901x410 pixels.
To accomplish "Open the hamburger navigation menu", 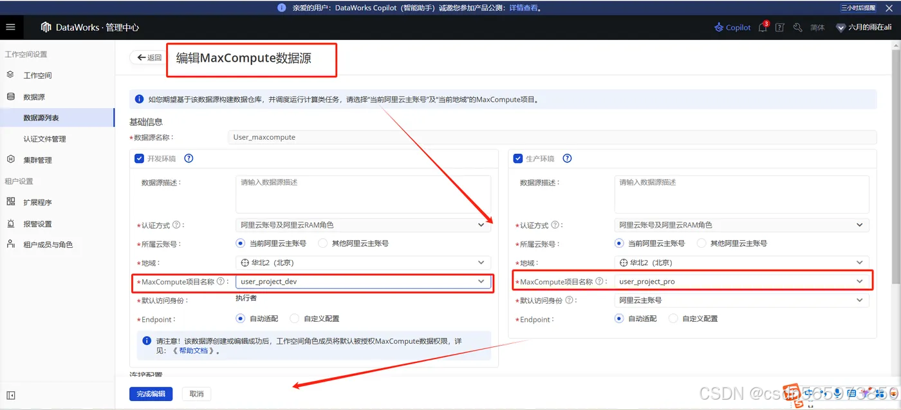I will (10, 27).
